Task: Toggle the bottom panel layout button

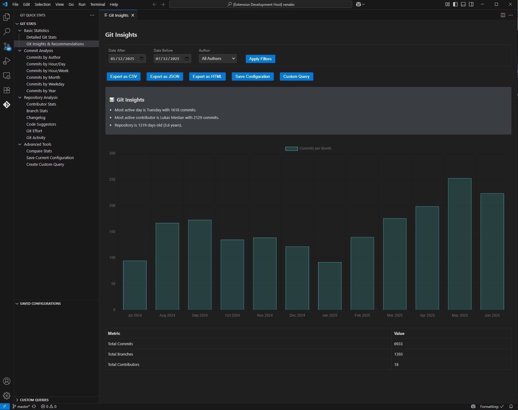Action: [463, 4]
